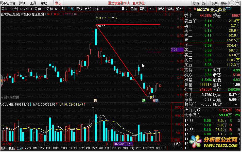Image resolution: width=242 pixels, height=152 pixels.
Task: Switch indicator to SAR
Action: pos(126,148)
